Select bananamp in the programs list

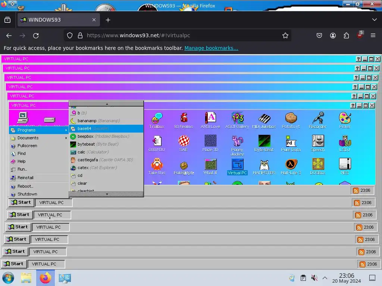[106, 121]
